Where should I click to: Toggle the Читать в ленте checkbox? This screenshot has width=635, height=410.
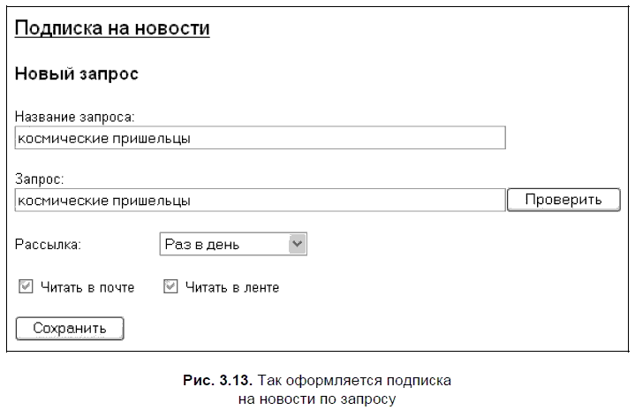[170, 287]
